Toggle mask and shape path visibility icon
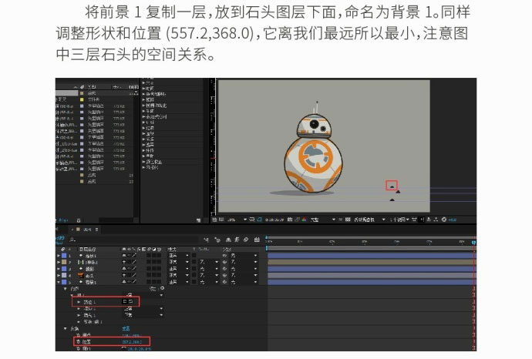 259,220
